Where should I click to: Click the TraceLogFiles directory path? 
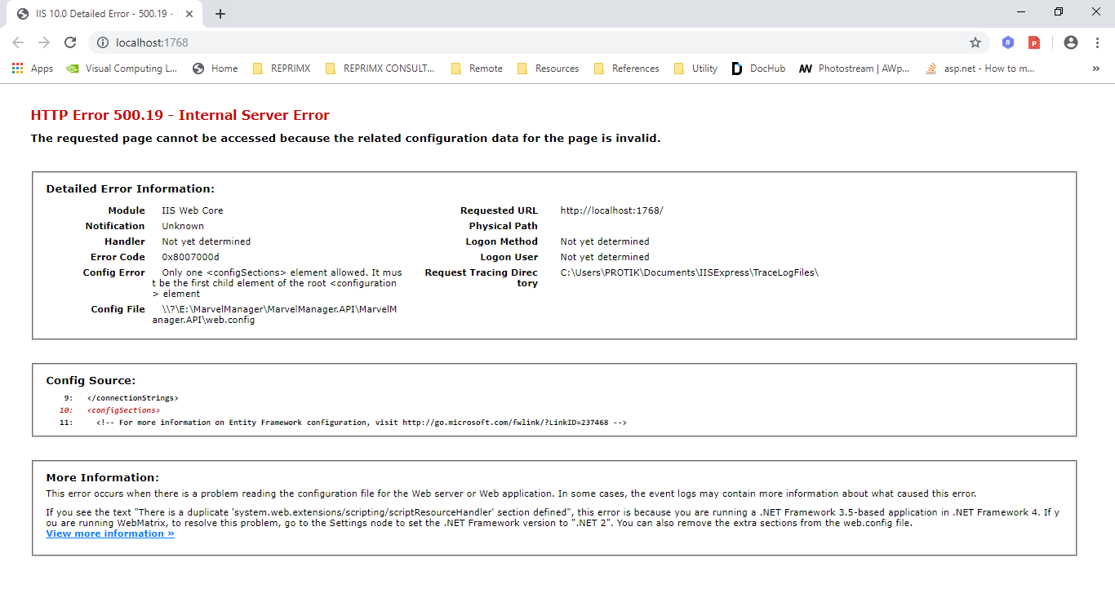click(689, 272)
